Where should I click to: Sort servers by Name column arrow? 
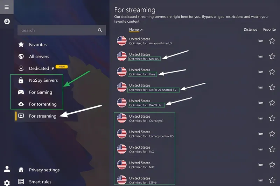click(141, 30)
